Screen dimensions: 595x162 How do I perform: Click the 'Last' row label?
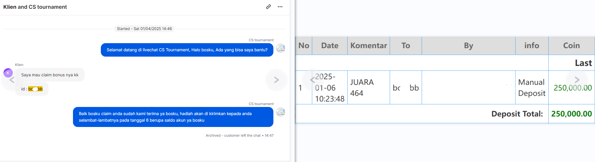coord(583,63)
